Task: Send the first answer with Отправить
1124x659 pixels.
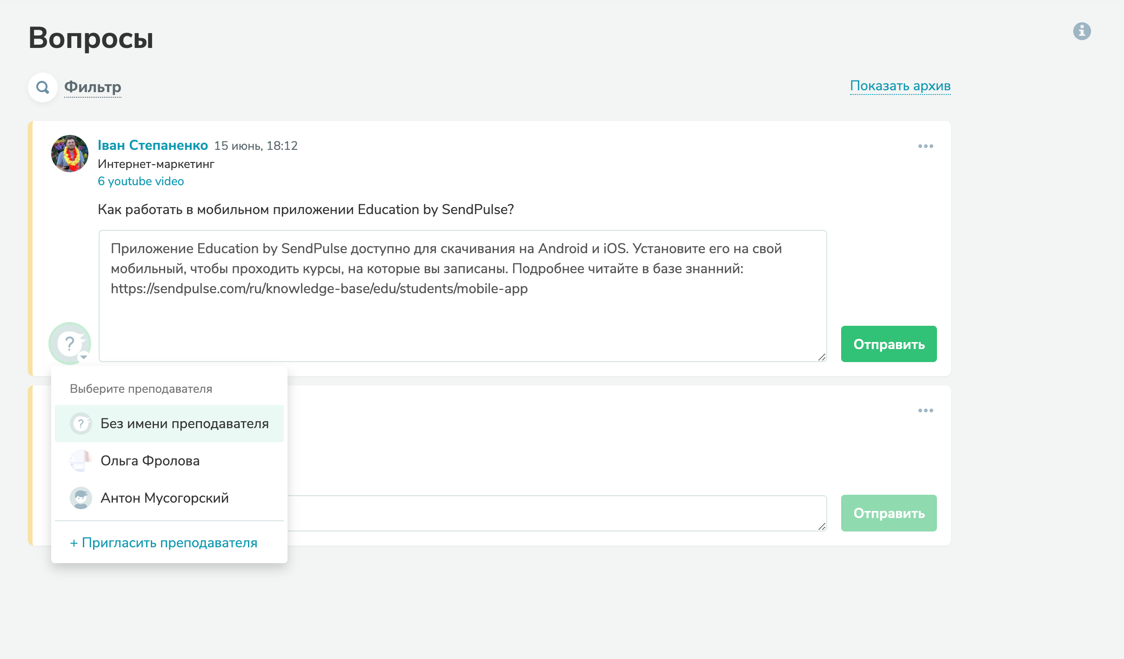Action: [x=888, y=344]
